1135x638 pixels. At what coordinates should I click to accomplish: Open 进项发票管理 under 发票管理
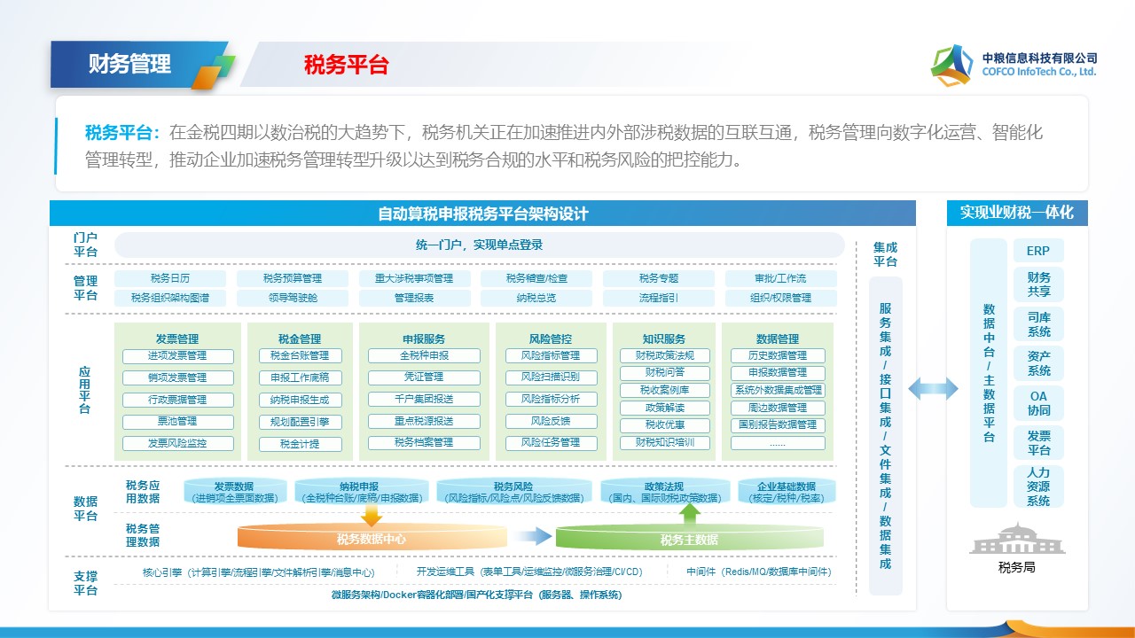coord(177,356)
